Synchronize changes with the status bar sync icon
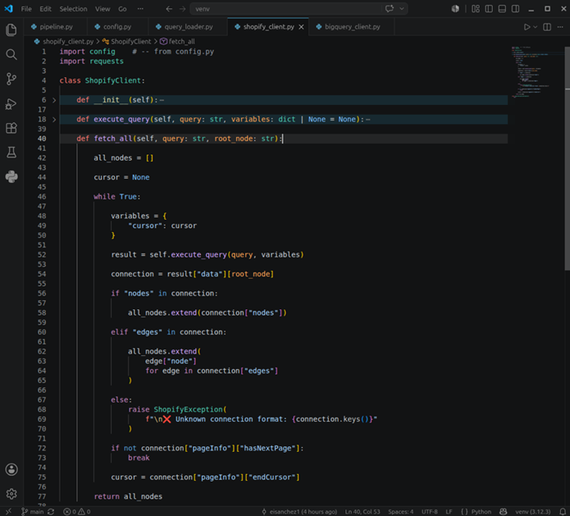 coord(51,512)
